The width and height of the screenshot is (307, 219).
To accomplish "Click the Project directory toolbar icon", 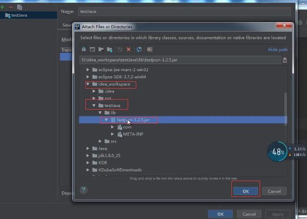I will point(101,49).
